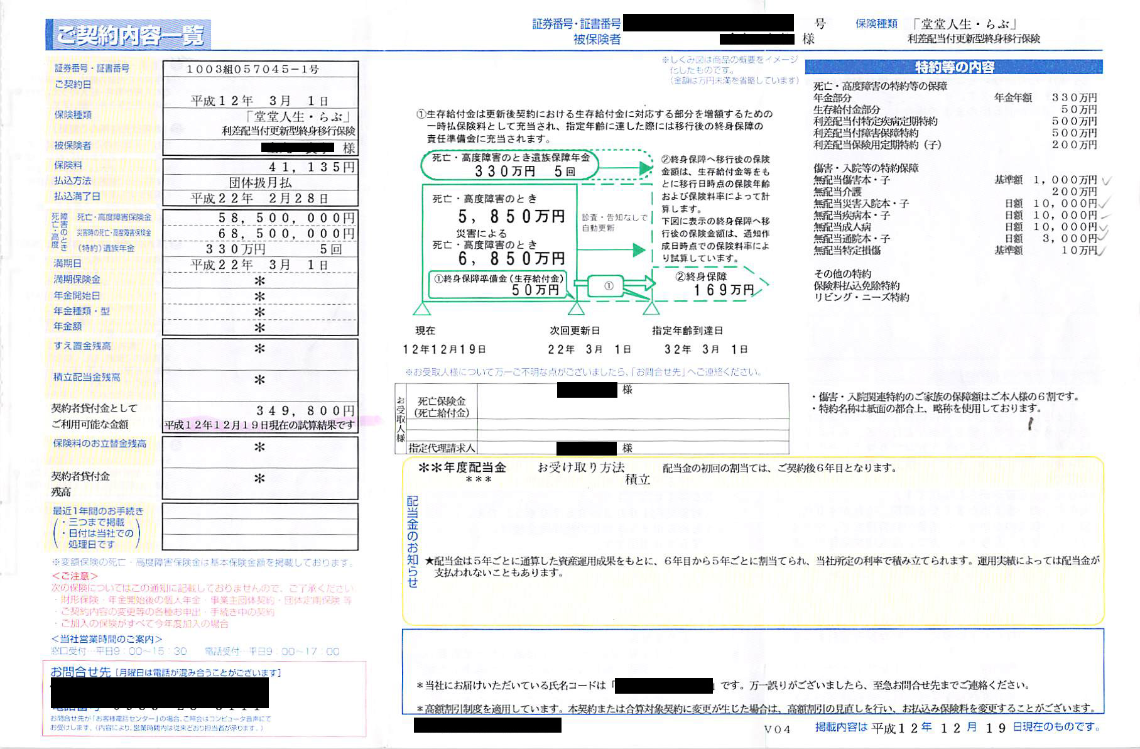Click the 死亡保険金(死亡給付金) cell

(x=442, y=407)
